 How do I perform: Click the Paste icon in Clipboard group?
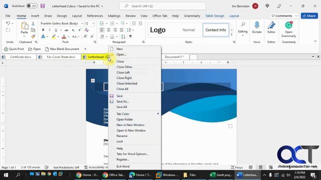click(25, 26)
